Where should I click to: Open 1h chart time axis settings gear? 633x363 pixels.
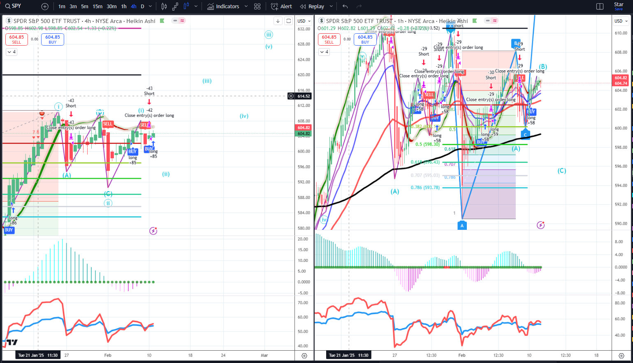[621, 356]
